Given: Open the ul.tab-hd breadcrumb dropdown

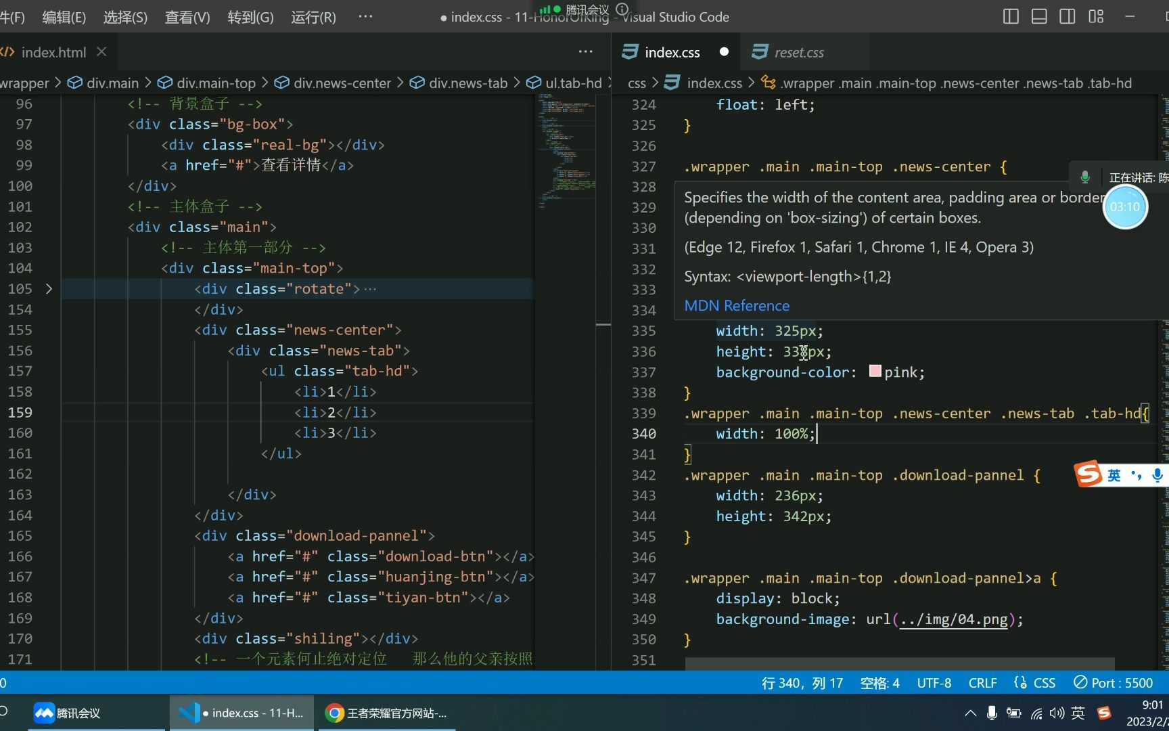Looking at the screenshot, I should (x=564, y=83).
